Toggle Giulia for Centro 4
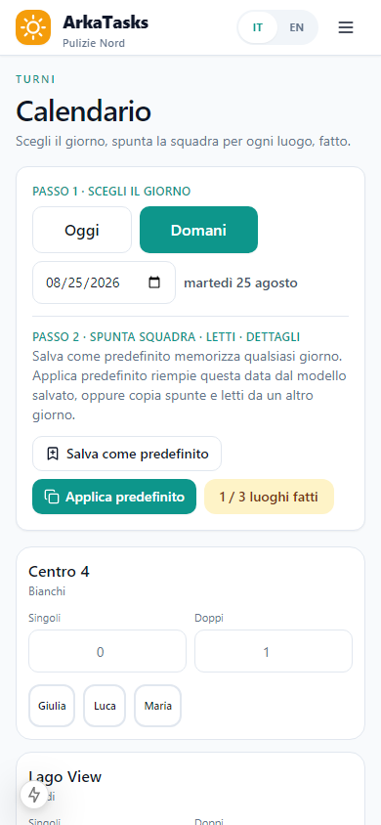 [x=52, y=706]
